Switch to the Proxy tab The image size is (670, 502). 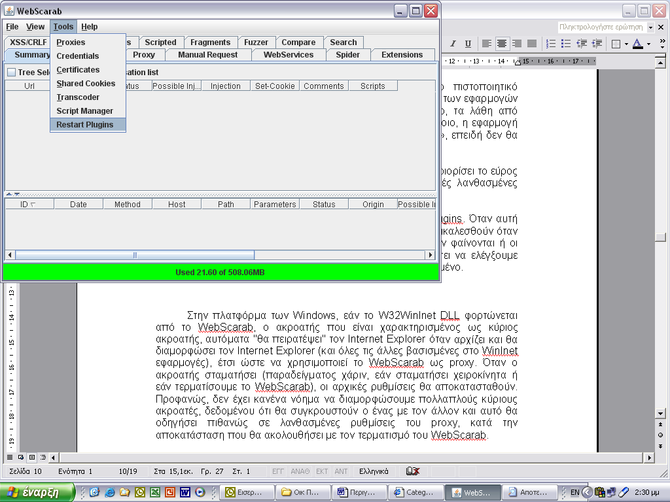point(144,55)
